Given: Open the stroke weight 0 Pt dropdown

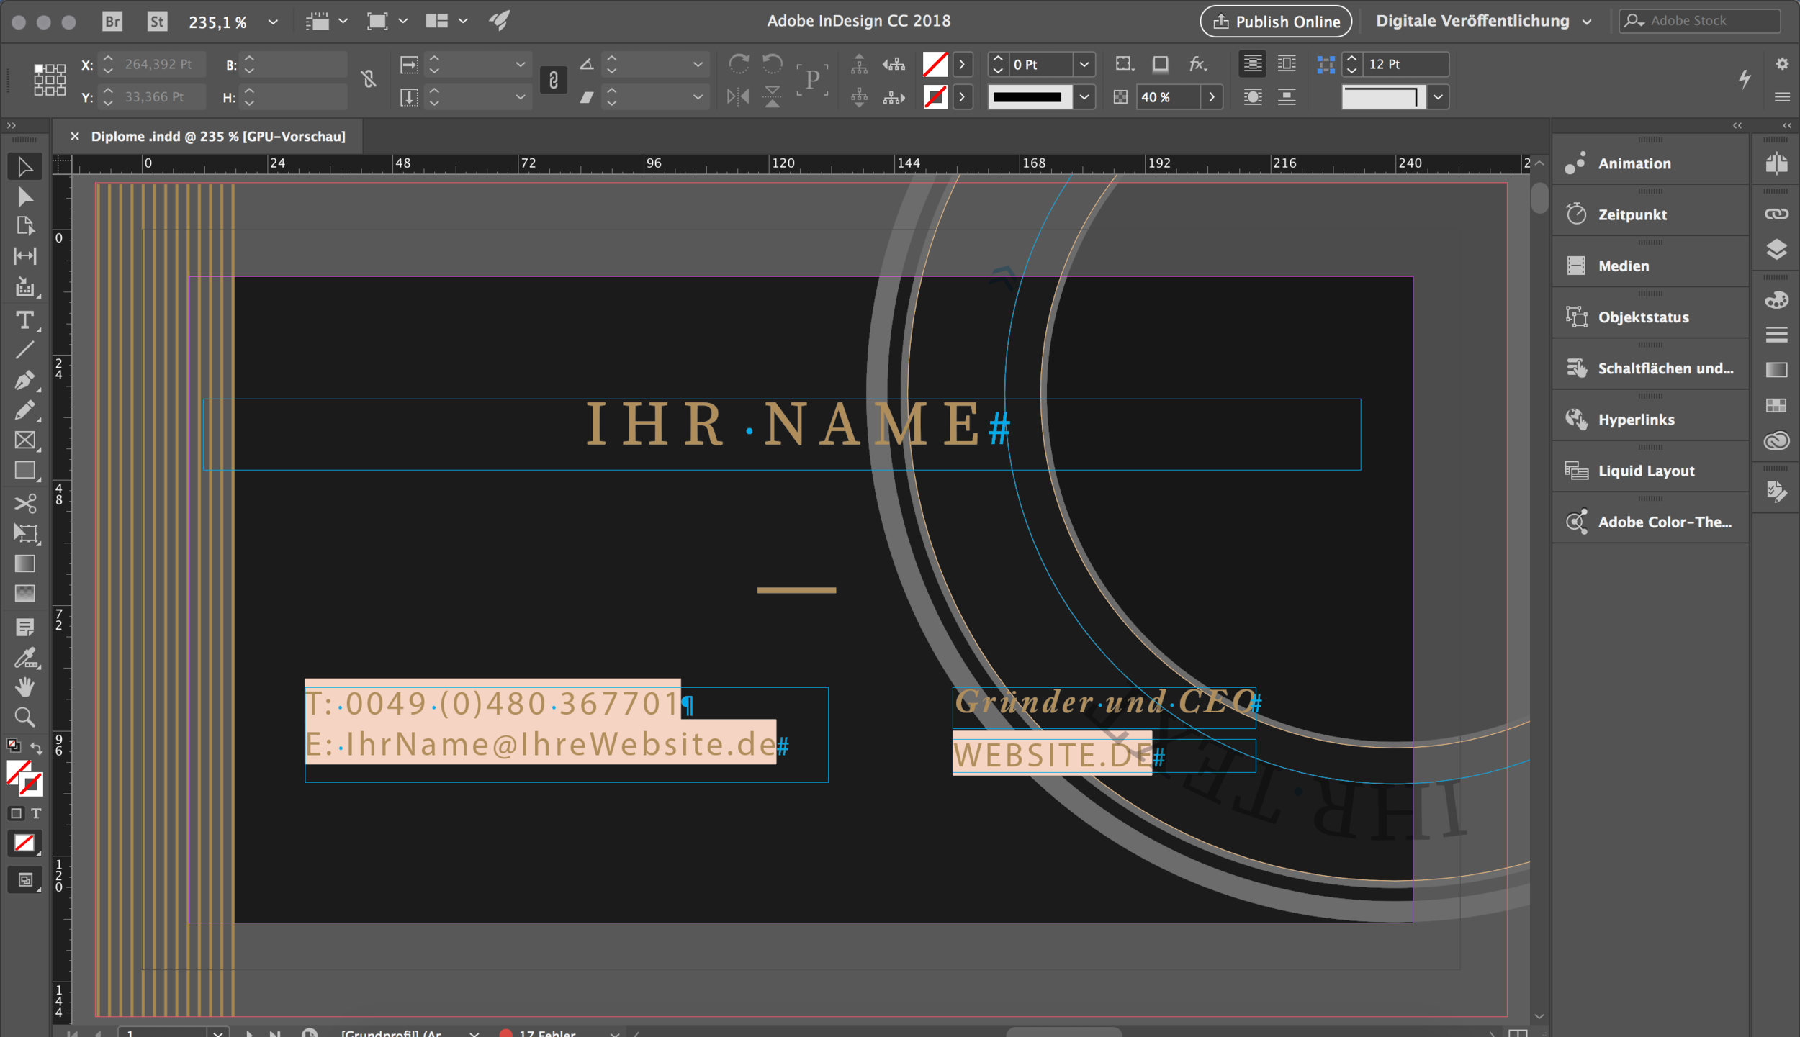Looking at the screenshot, I should pos(1084,65).
